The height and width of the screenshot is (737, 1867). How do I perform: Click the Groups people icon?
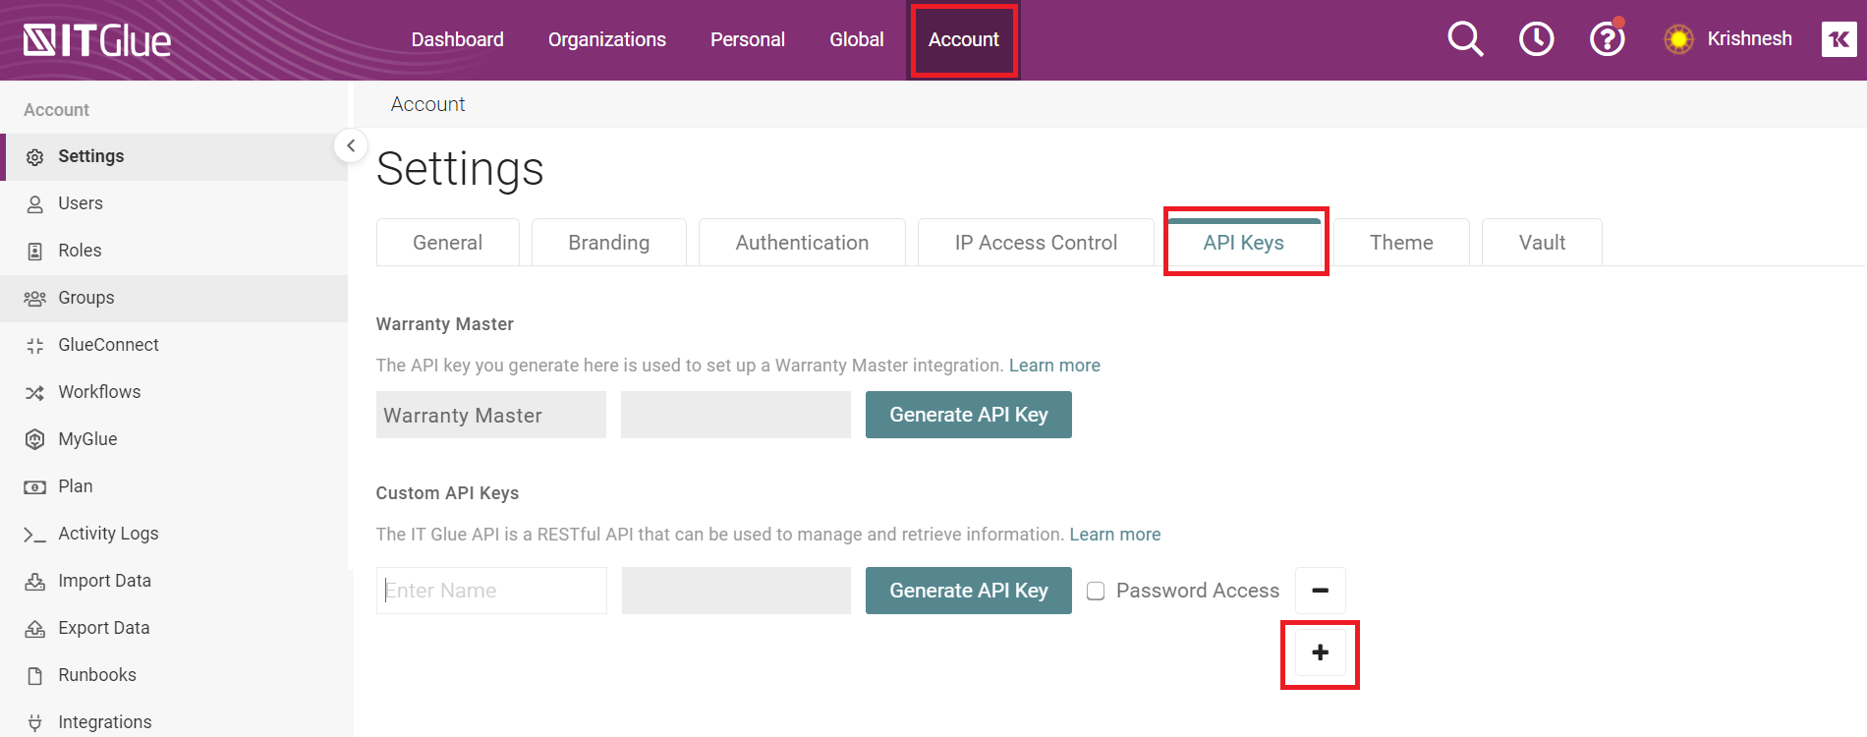(35, 299)
